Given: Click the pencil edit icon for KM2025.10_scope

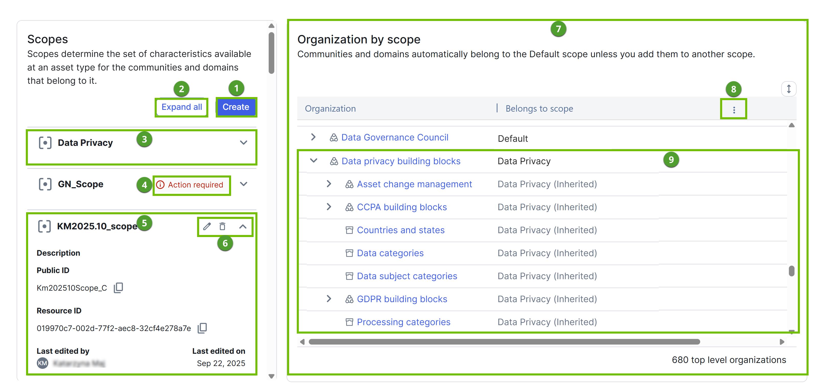Looking at the screenshot, I should [207, 227].
